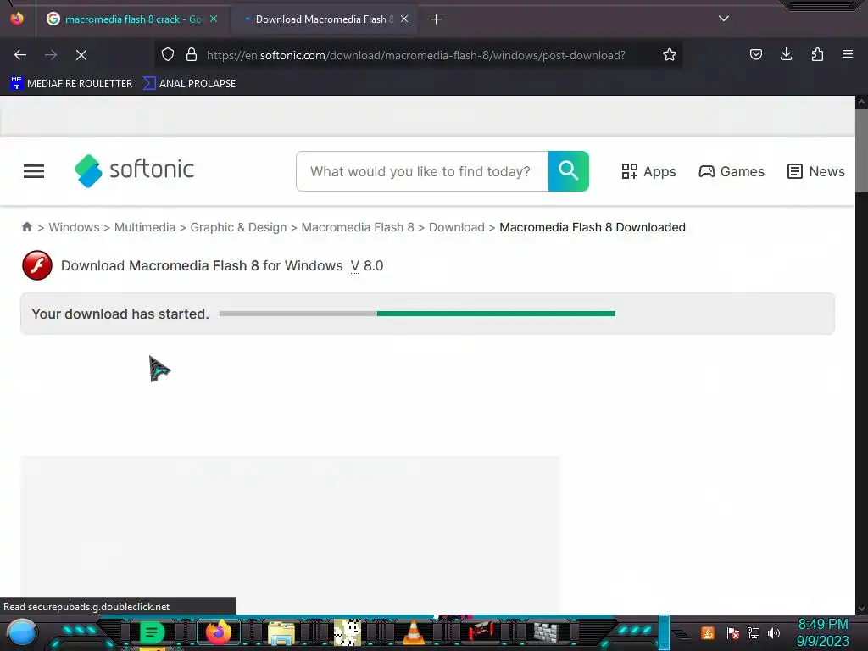Open Firefox application menu
This screenshot has height=651, width=868.
[847, 55]
